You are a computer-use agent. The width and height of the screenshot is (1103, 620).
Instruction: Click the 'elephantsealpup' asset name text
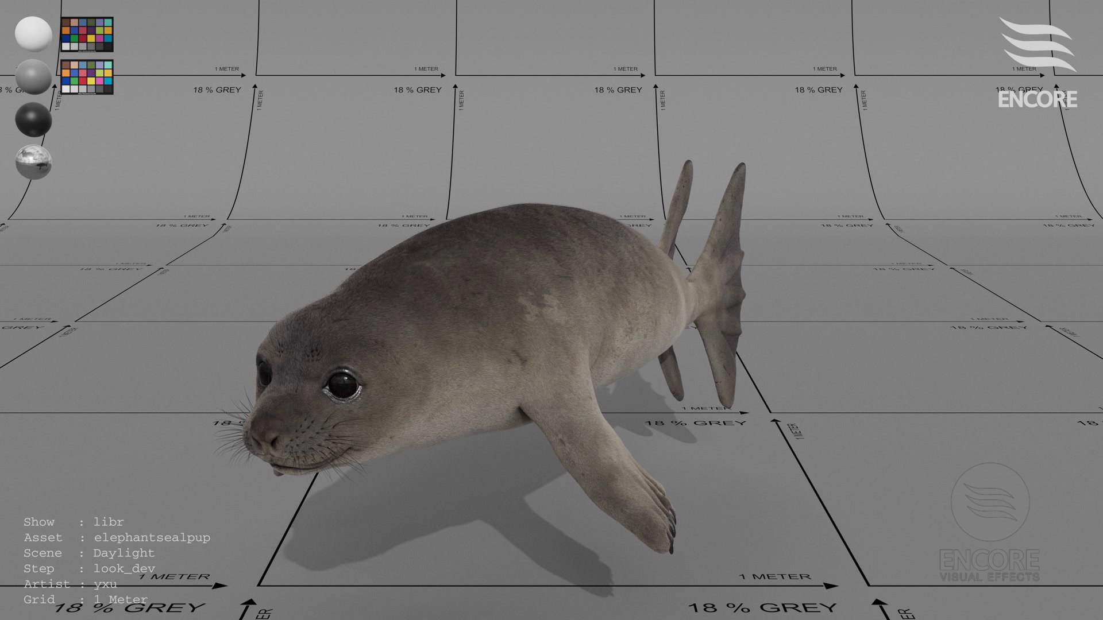click(x=152, y=538)
